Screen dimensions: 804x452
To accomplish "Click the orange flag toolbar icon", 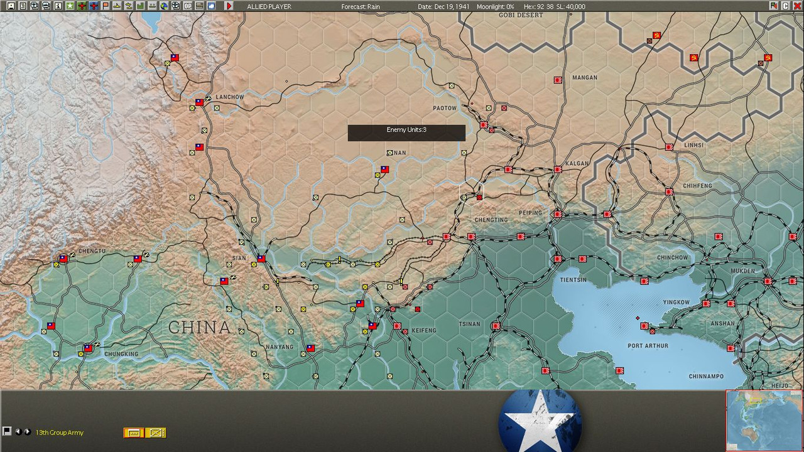I will tap(105, 6).
